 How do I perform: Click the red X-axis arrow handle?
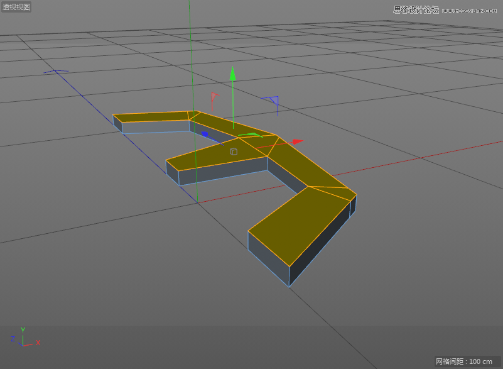pyautogui.click(x=297, y=142)
